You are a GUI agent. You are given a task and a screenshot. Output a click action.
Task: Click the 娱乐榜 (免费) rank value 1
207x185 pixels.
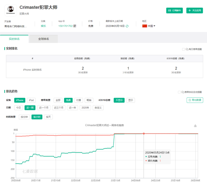tap(128, 68)
